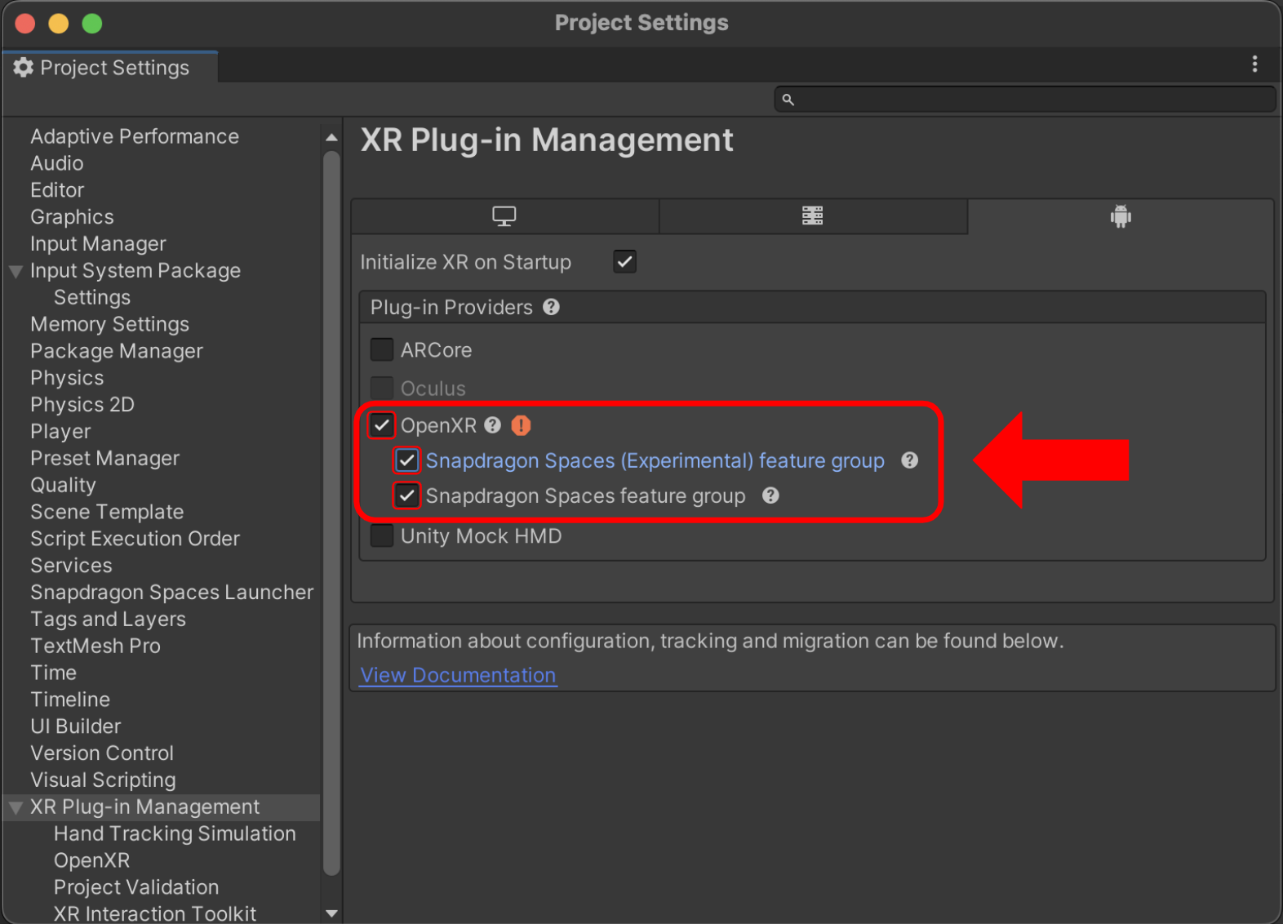Screen dimensions: 1283x924
Task: Open Tags and Layers settings
Action: click(x=108, y=620)
